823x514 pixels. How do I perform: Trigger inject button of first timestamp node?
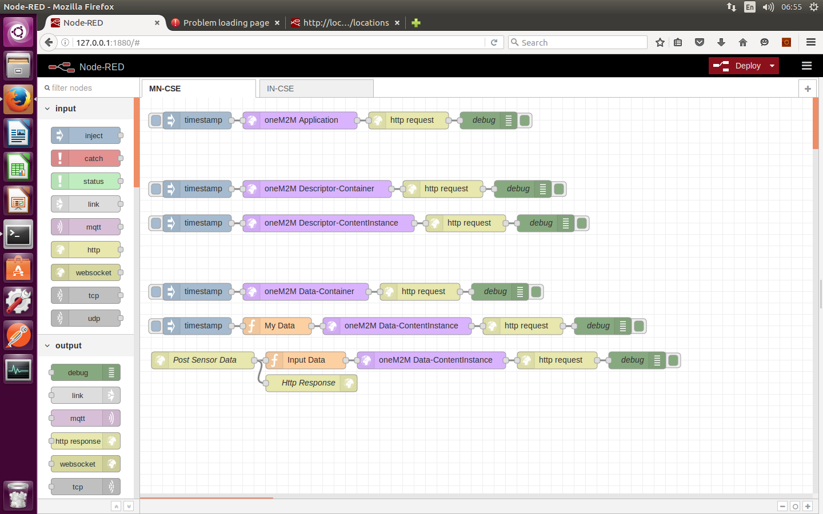point(155,121)
